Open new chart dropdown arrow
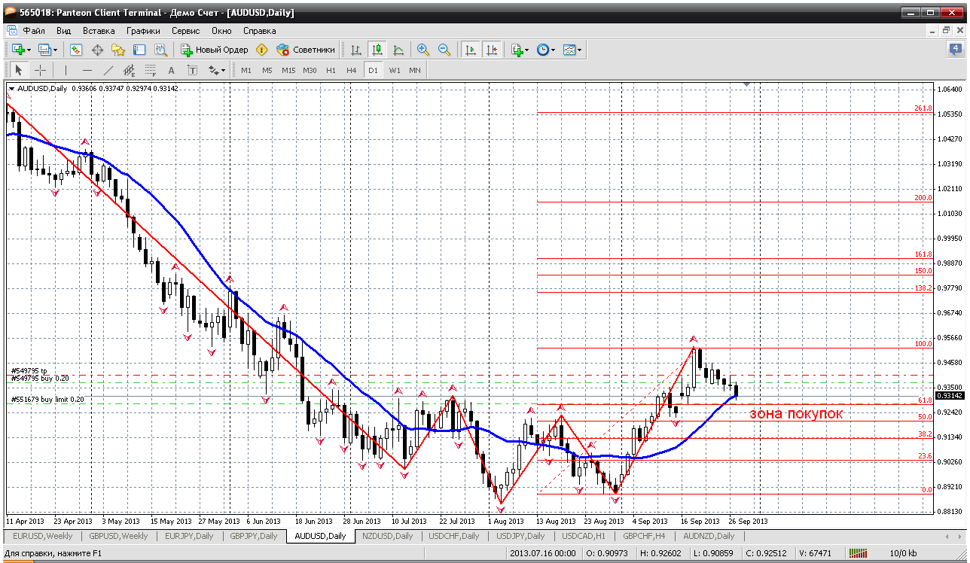 29,50
